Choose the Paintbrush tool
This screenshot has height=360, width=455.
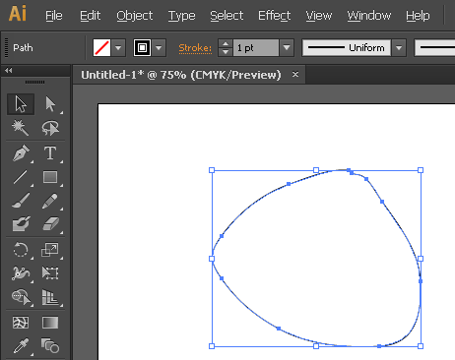[21, 201]
